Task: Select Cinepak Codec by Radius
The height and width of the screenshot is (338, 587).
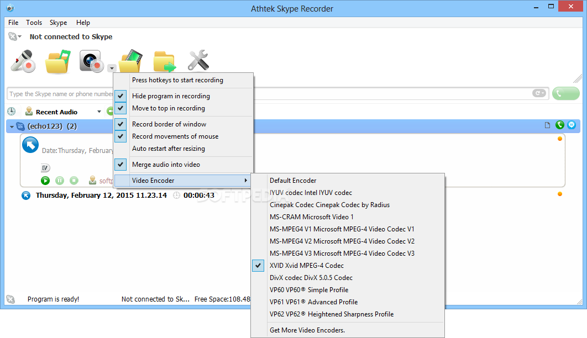Action: pos(348,205)
